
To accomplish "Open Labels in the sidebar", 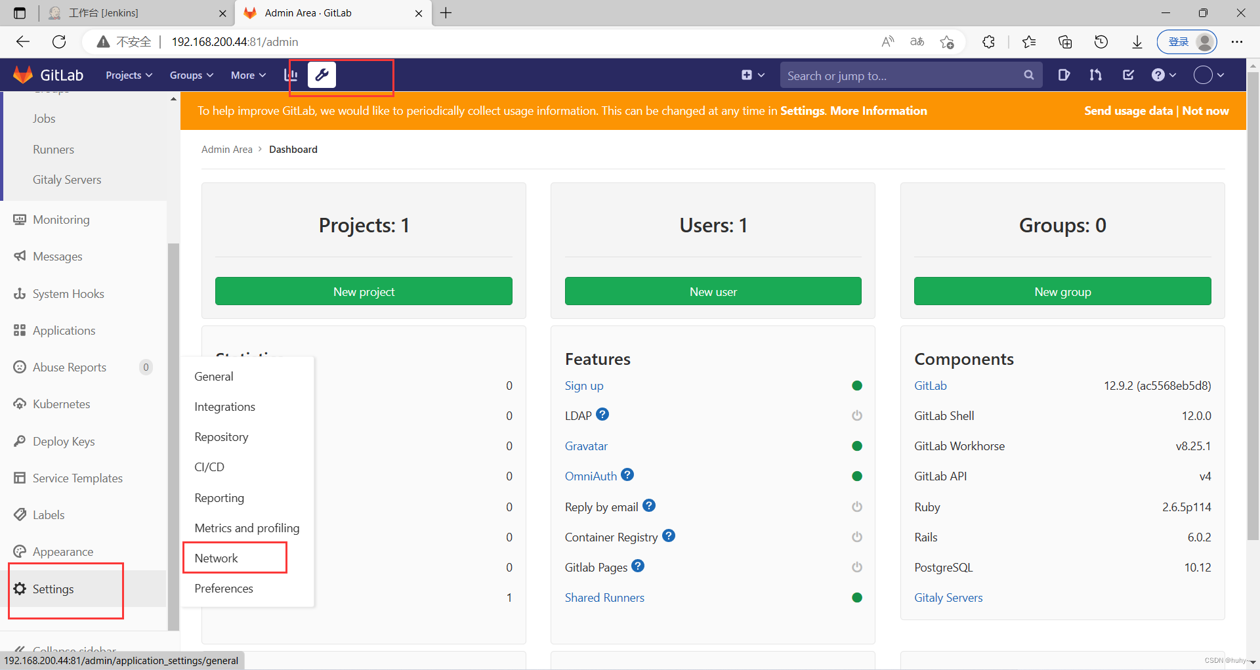I will tap(49, 514).
